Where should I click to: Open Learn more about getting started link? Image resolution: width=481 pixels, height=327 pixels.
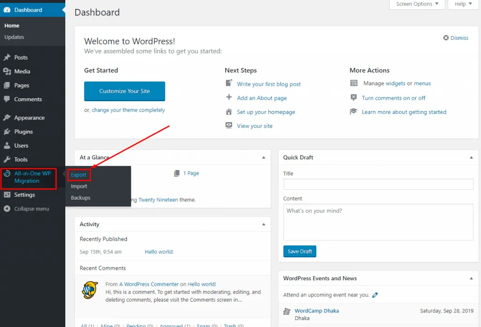[x=404, y=112]
